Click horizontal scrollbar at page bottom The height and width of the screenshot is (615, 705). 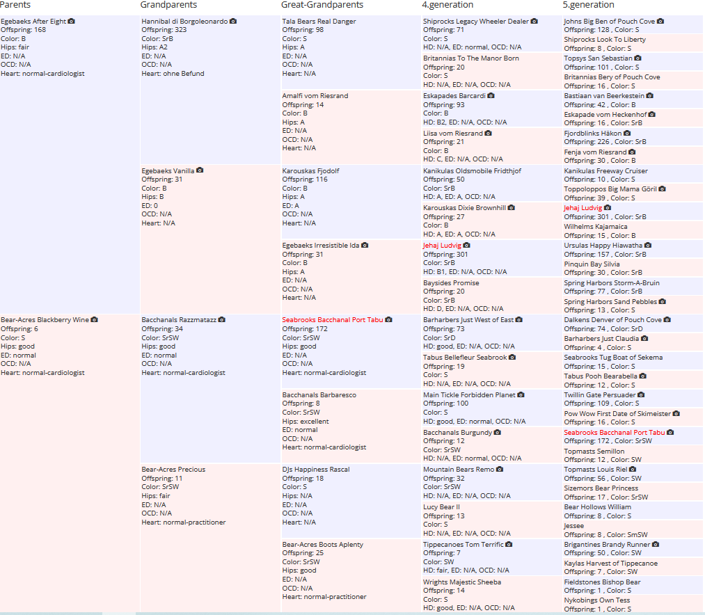click(x=352, y=613)
